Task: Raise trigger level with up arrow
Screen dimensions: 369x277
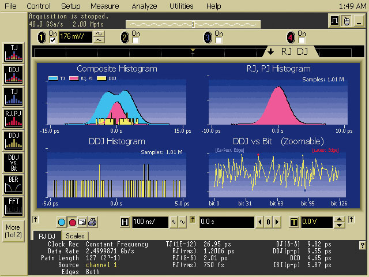Action: click(x=339, y=219)
